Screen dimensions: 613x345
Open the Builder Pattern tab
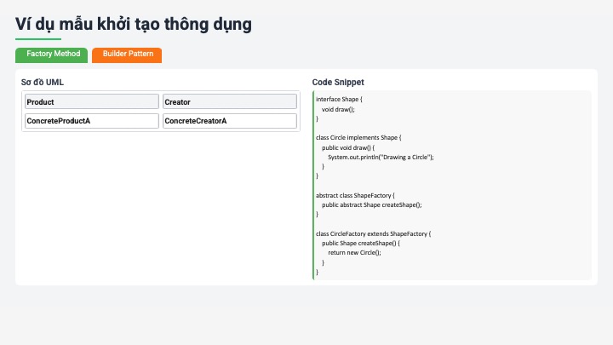127,55
